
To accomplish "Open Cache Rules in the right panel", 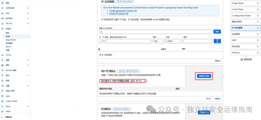I will pyautogui.click(x=245, y=9).
